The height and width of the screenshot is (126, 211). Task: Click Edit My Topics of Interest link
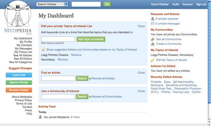(x=171, y=60)
